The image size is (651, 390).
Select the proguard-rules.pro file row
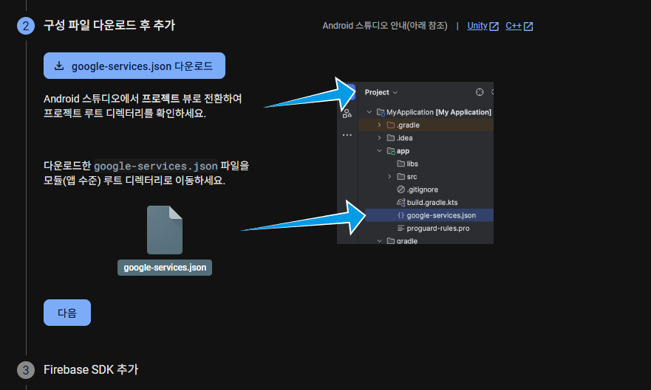pos(426,228)
